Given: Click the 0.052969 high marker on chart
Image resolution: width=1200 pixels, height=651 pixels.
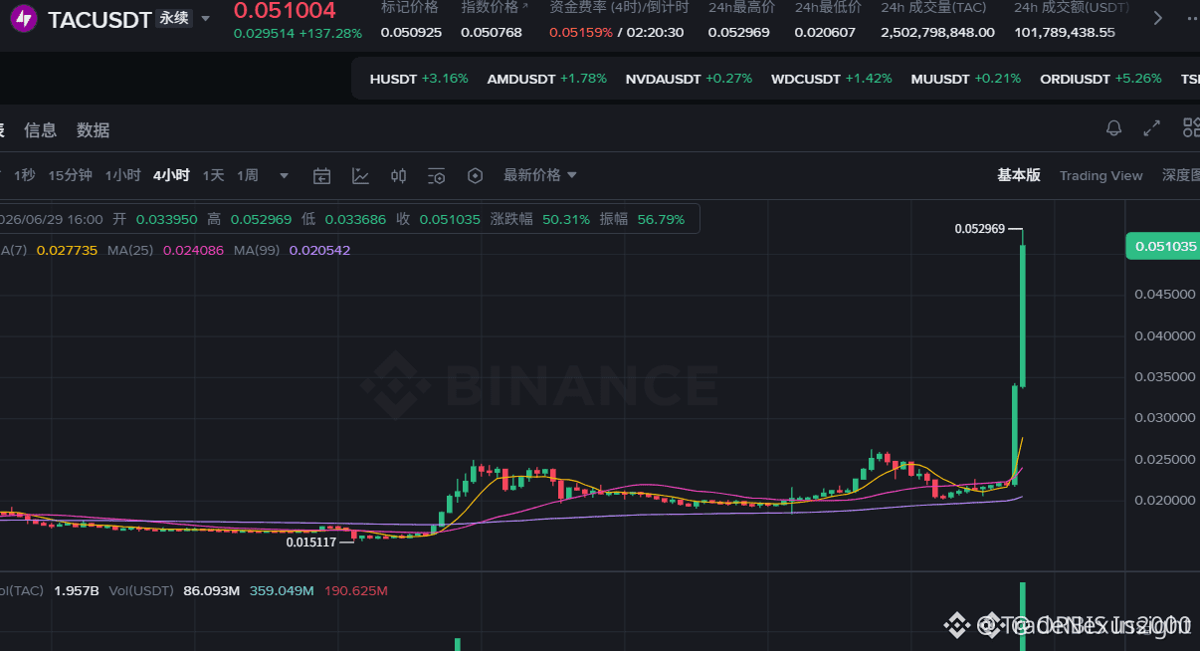Looking at the screenshot, I should coord(980,229).
